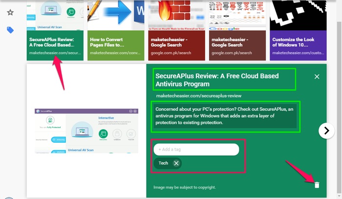The width and height of the screenshot is (342, 199).
Task: Click 'Image may be subject to copyright.' text
Action: 185,187
